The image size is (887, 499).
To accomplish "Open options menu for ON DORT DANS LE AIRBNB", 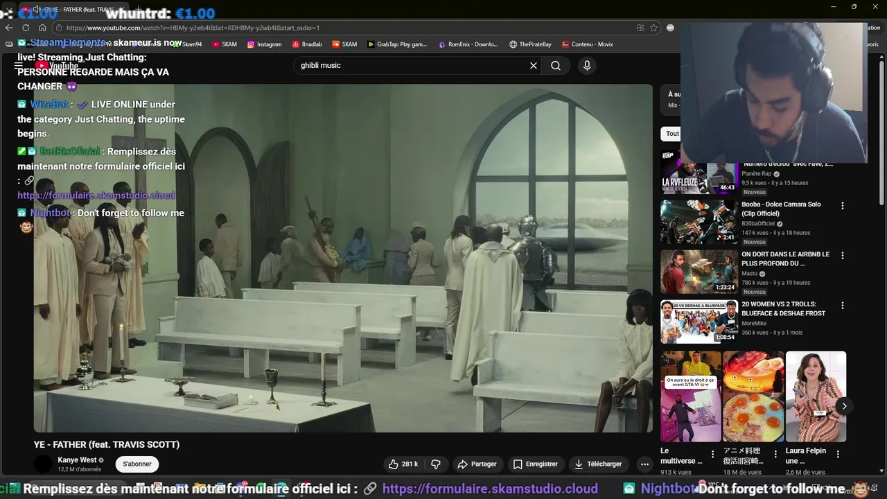I will coord(843,256).
